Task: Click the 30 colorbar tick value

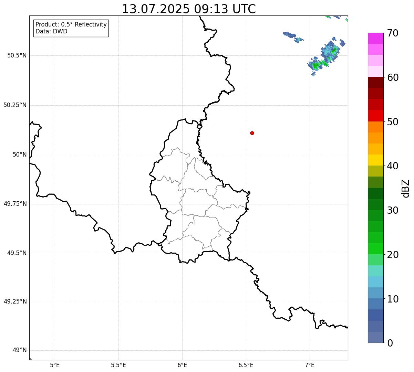Action: coord(393,211)
